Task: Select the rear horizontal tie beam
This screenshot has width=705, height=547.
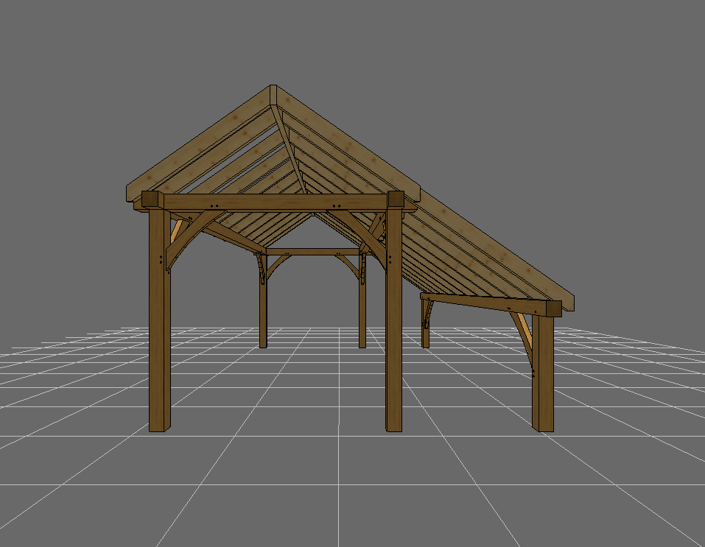Action: coord(313,252)
